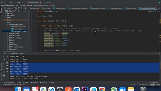Click the Expand All icon in Project panel
This screenshot has width=161, height=91.
[x=19, y=8]
